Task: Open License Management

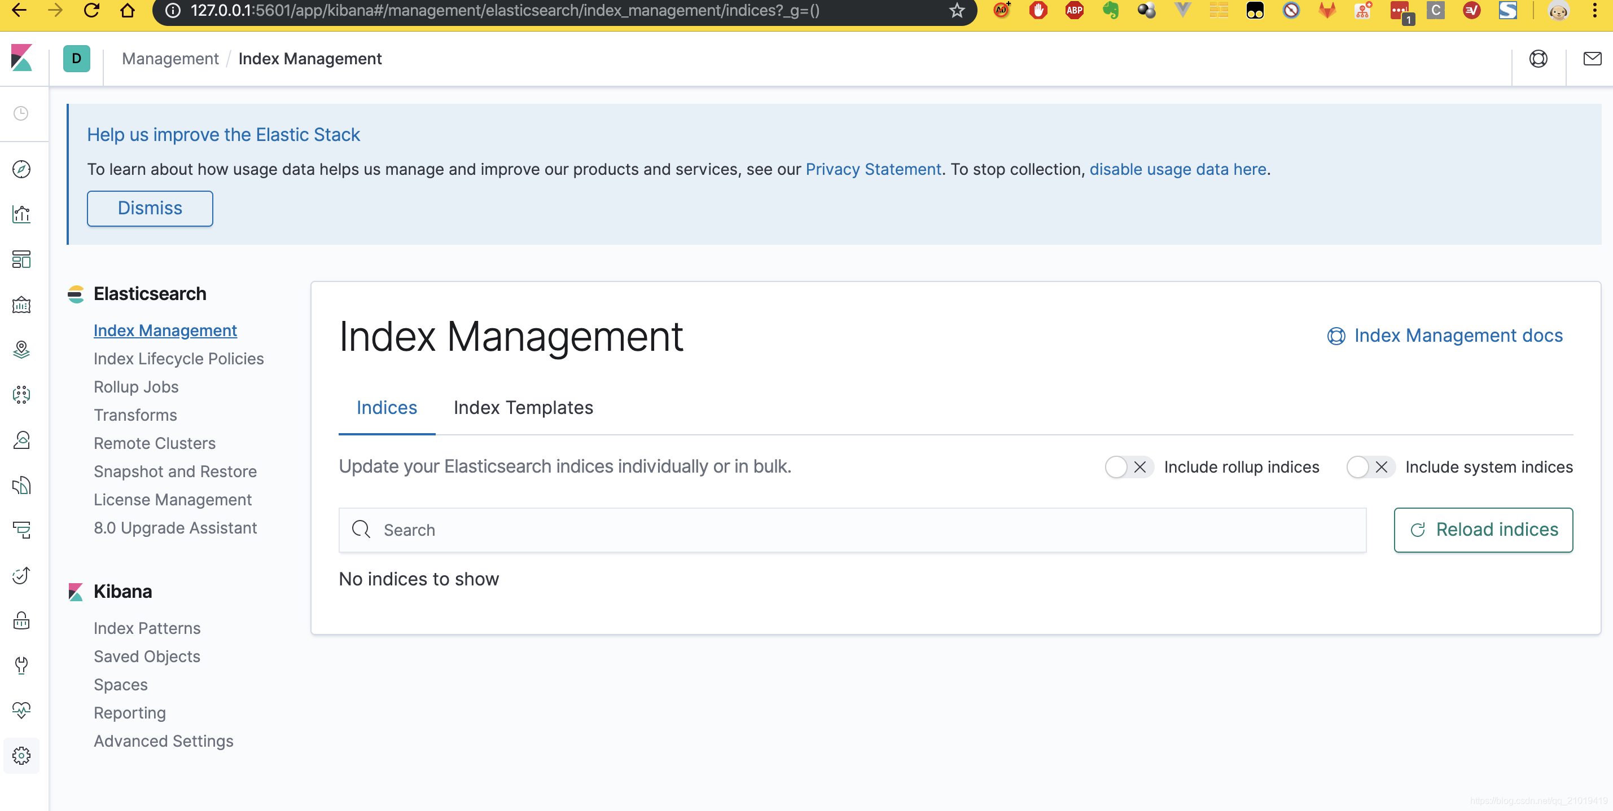Action: point(172,499)
